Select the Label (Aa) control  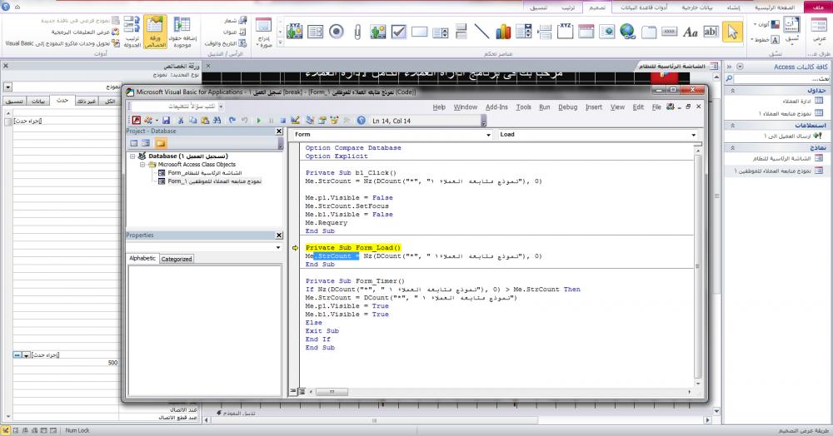point(690,32)
